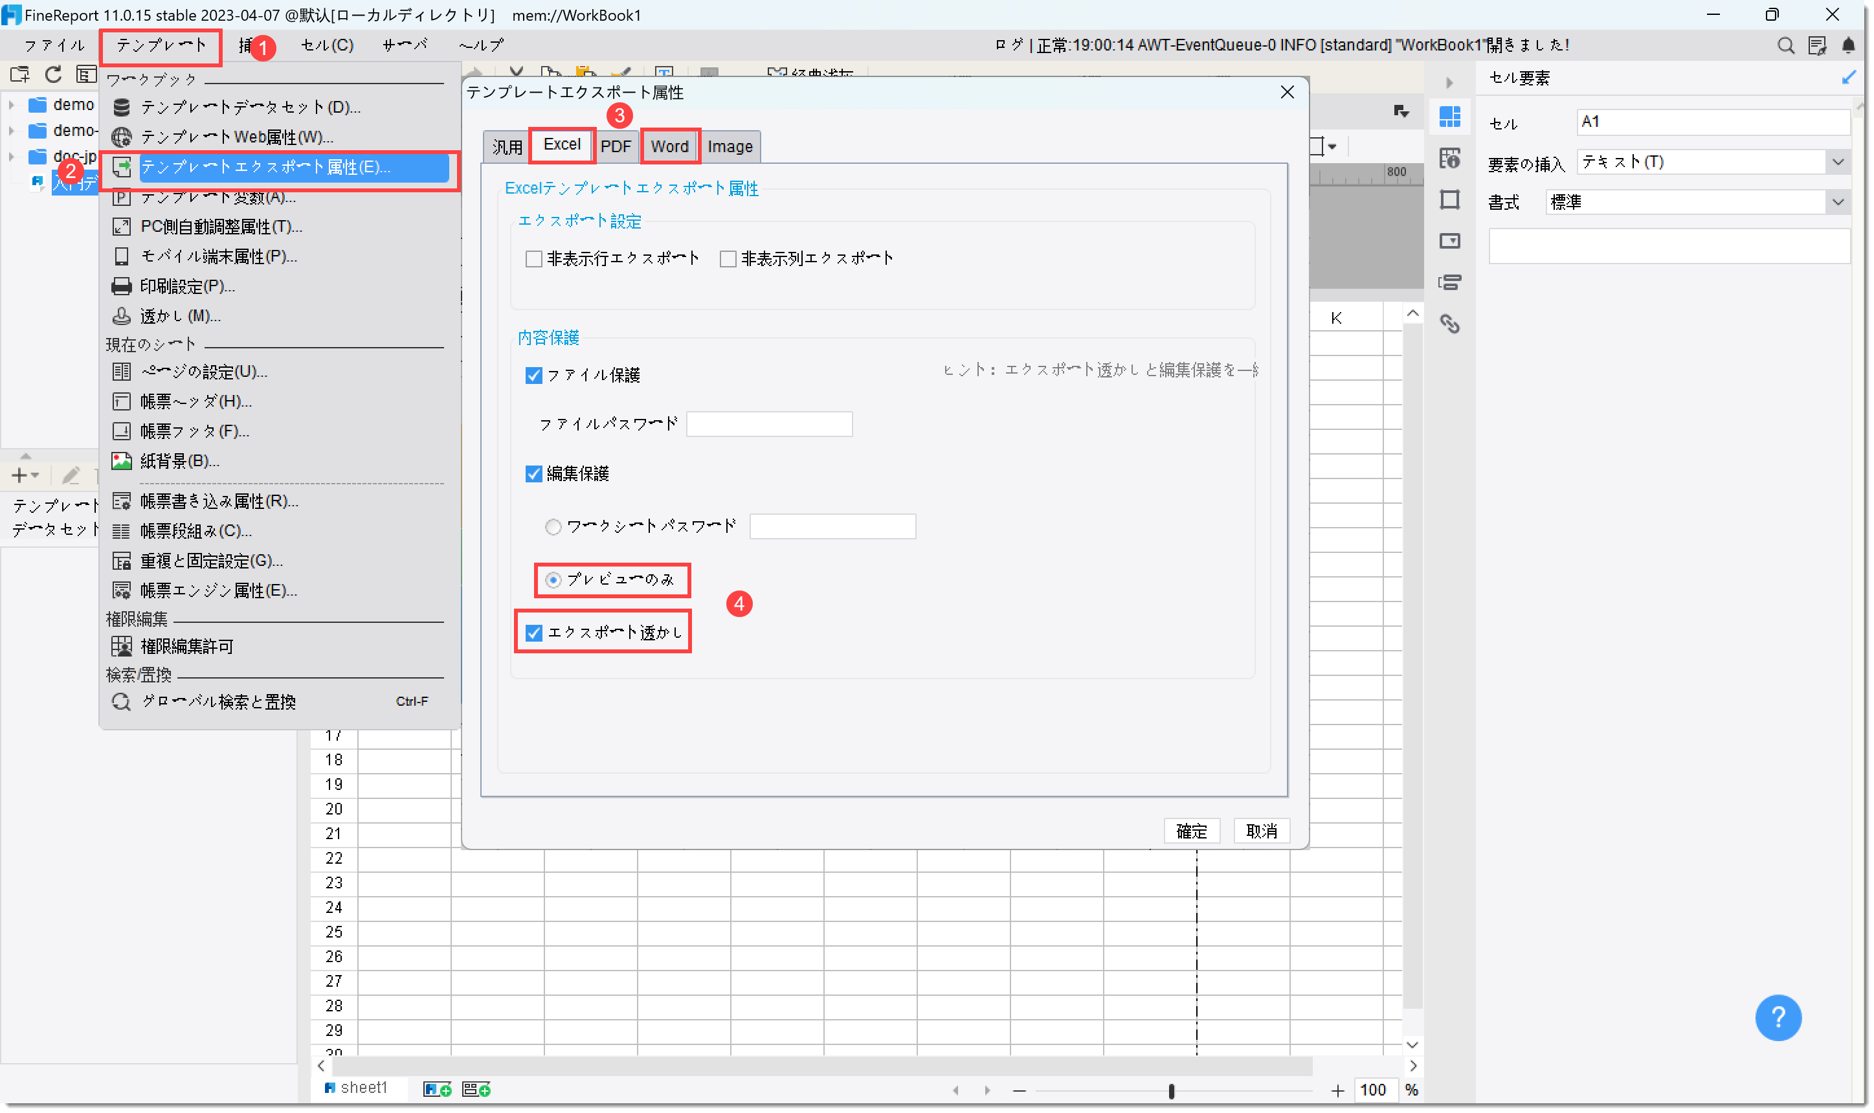Open the セル(C) menu
1874x1113 pixels.
tap(327, 46)
